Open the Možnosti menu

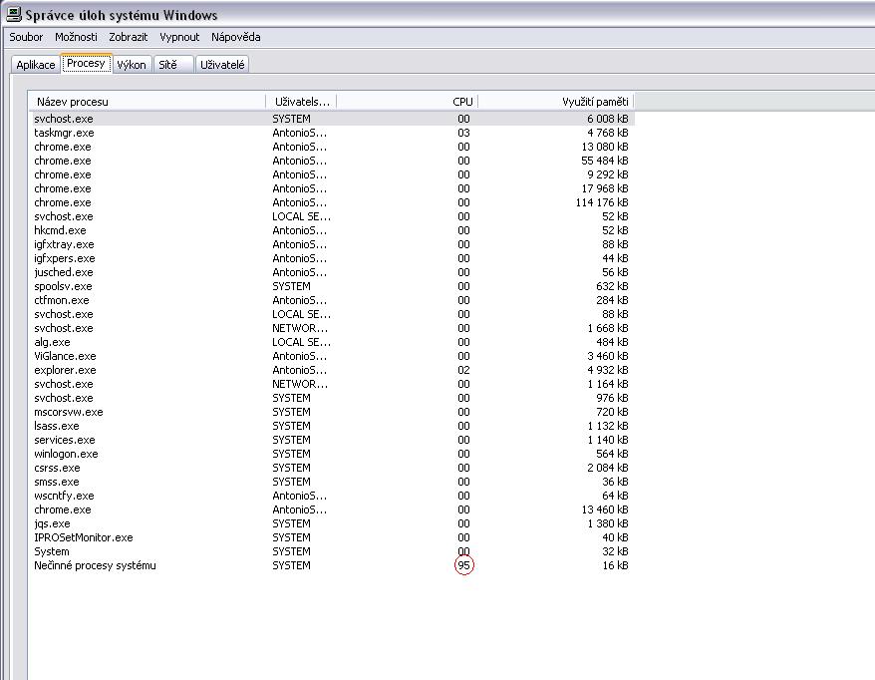[76, 37]
